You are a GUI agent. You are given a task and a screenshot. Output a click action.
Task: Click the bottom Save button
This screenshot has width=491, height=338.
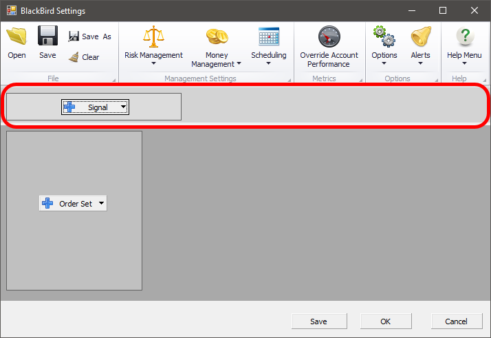click(x=319, y=321)
